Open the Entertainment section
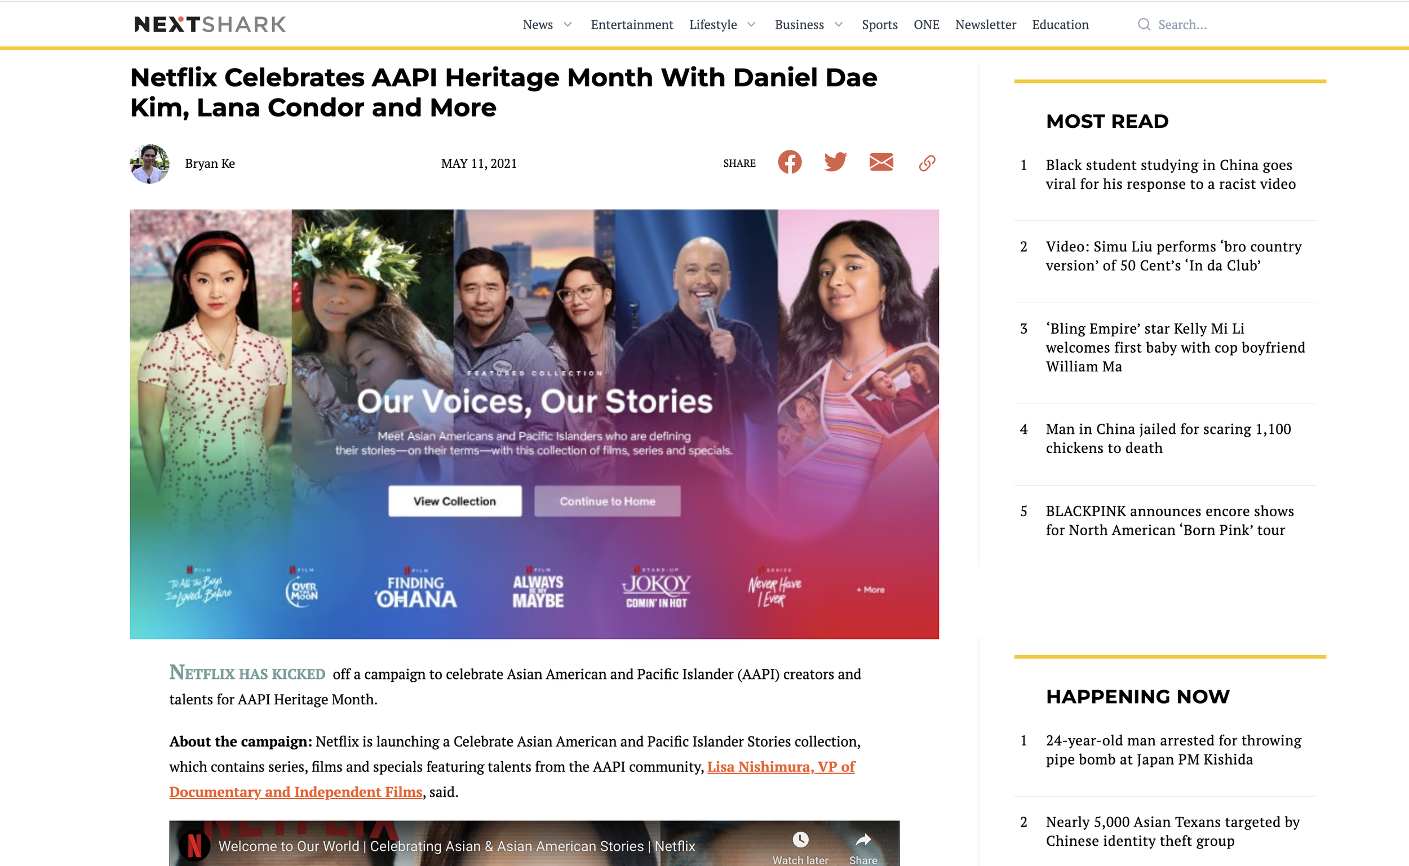This screenshot has height=866, width=1409. [x=632, y=25]
